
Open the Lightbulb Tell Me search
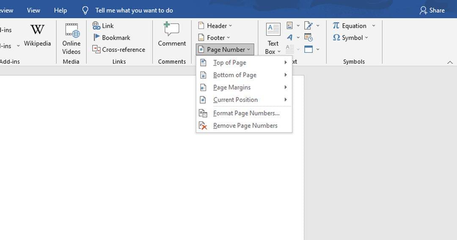click(85, 10)
